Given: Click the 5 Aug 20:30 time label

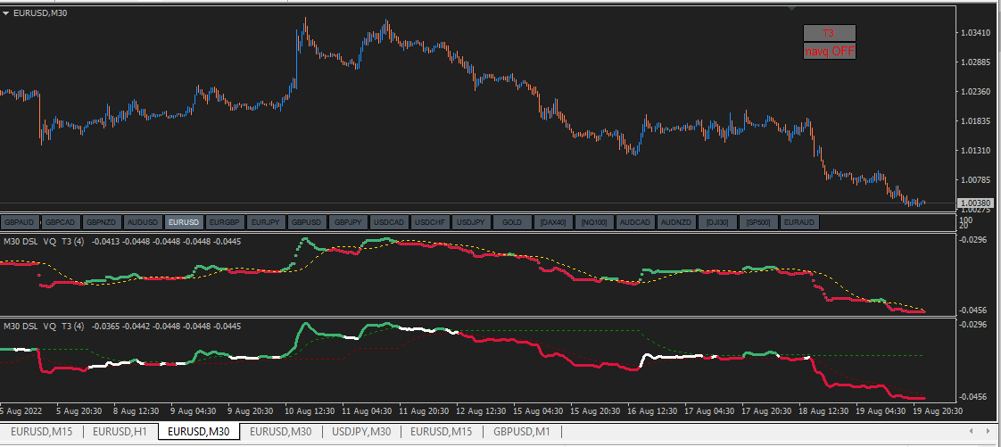Looking at the screenshot, I should pyautogui.click(x=79, y=410).
